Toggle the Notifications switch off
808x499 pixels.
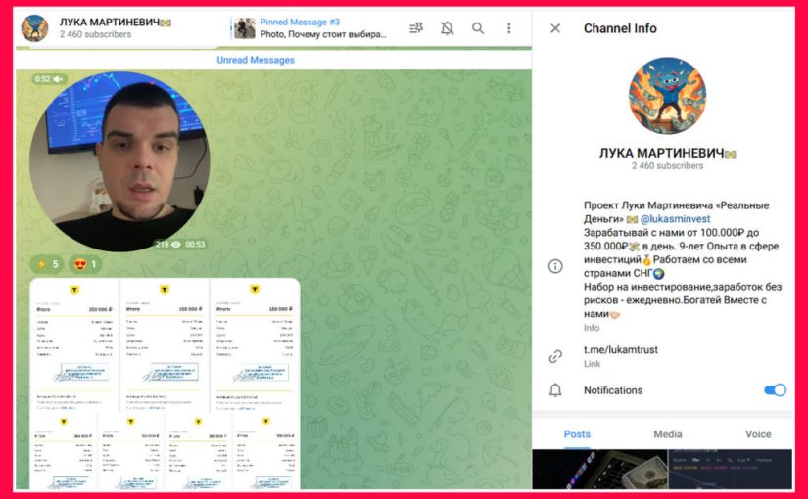coord(774,390)
